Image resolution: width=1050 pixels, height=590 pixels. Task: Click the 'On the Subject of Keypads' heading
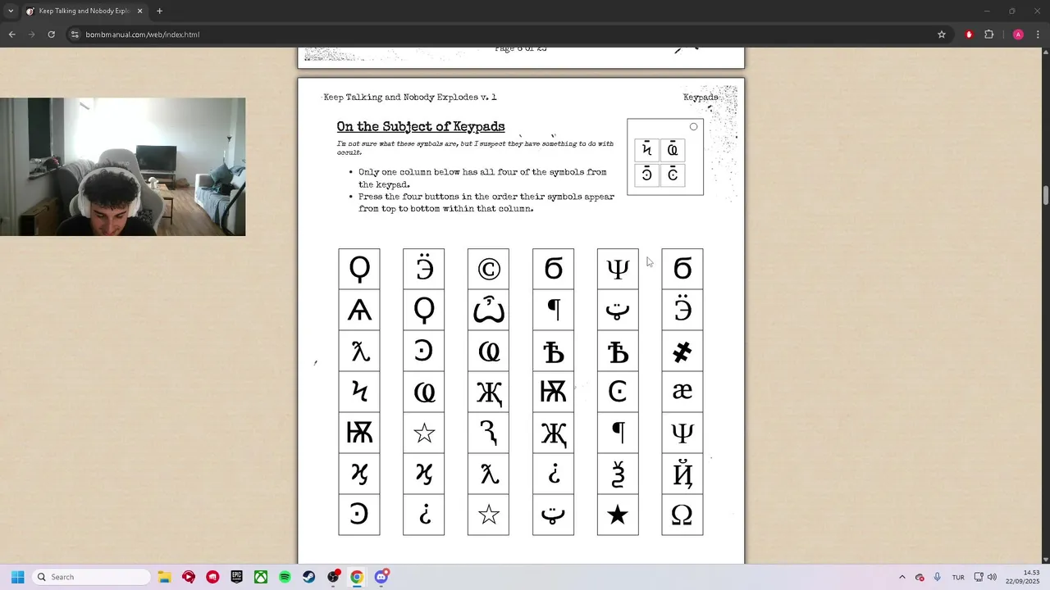[x=421, y=127]
